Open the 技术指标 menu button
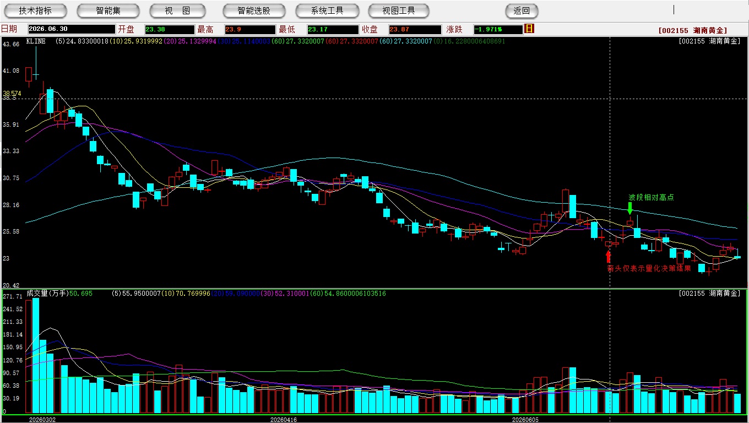 pyautogui.click(x=35, y=10)
